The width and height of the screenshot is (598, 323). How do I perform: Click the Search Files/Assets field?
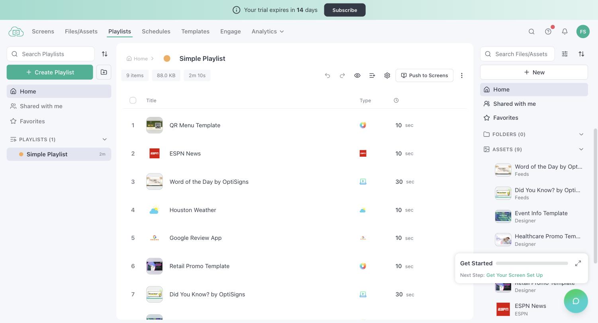[x=517, y=54]
